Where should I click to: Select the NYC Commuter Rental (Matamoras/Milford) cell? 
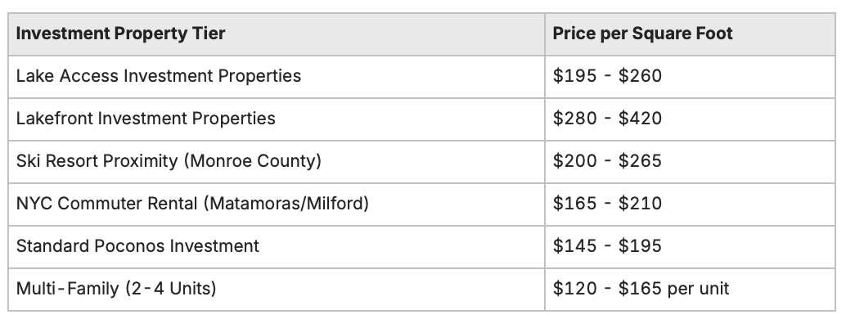(x=277, y=204)
